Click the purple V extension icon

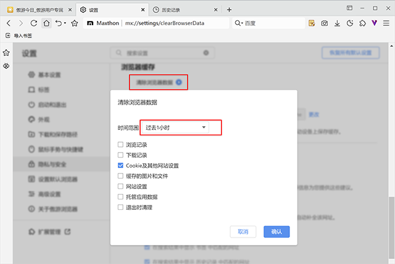click(375, 23)
